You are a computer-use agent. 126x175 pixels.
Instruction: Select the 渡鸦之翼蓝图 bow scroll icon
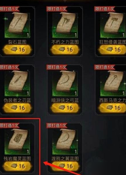click(65, 142)
